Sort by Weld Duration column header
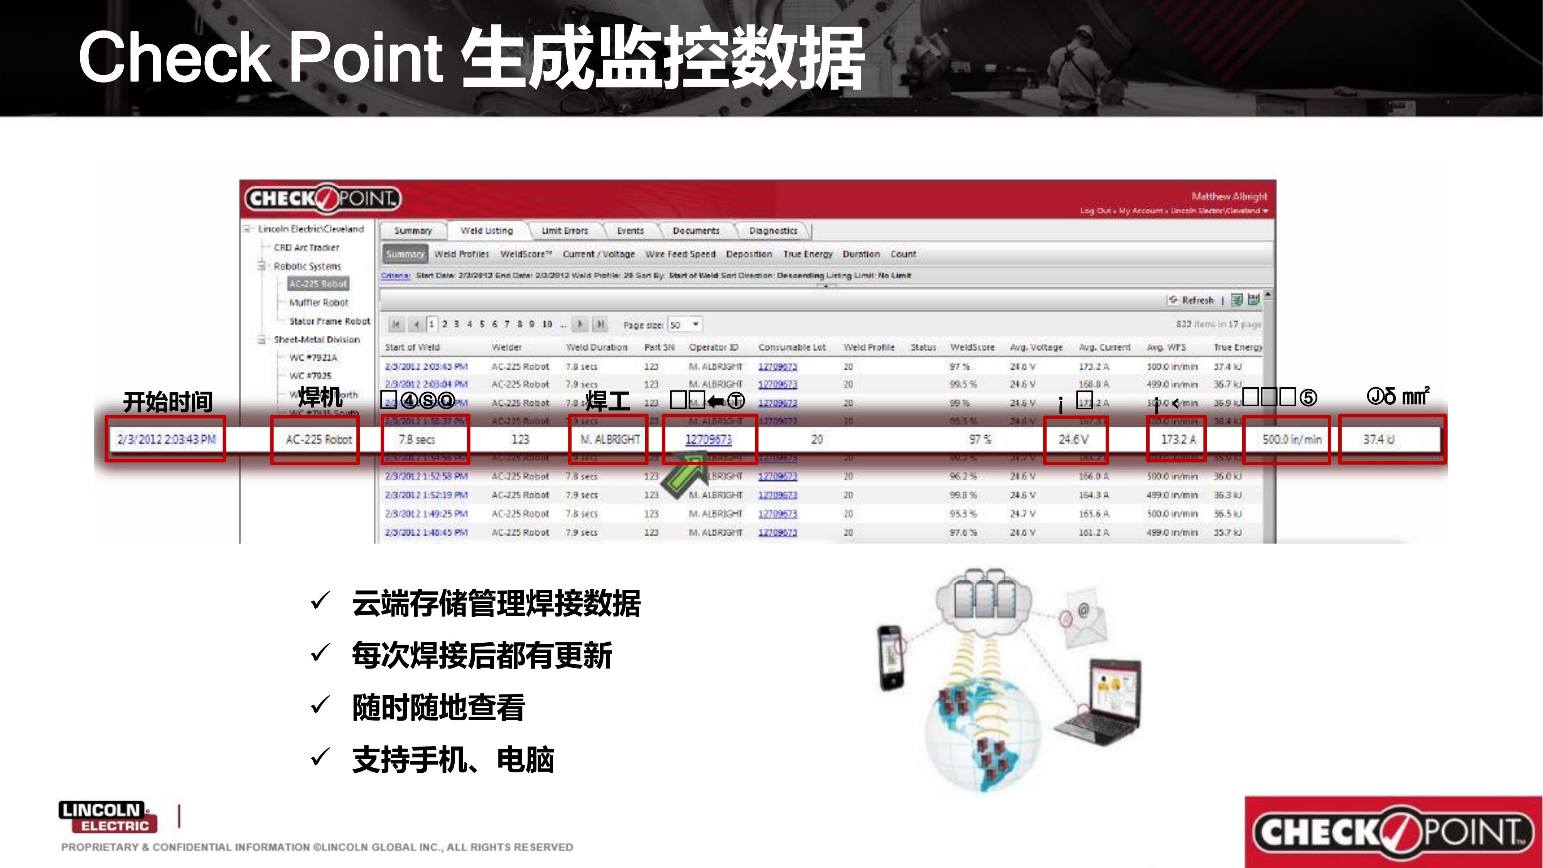 [x=597, y=348]
